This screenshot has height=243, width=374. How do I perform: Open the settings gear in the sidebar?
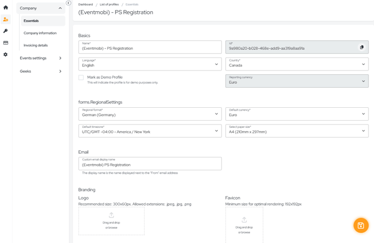coord(6,54)
